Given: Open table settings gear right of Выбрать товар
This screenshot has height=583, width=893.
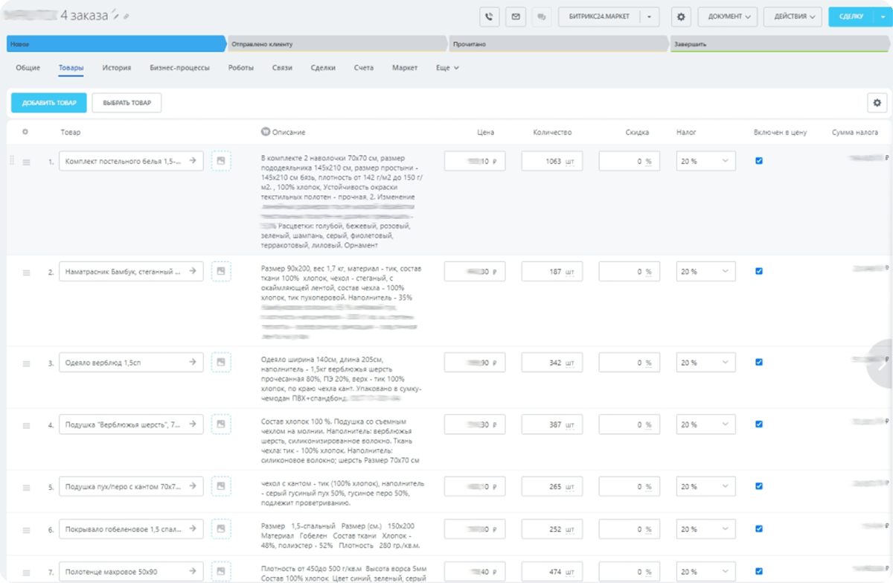Looking at the screenshot, I should coord(877,103).
